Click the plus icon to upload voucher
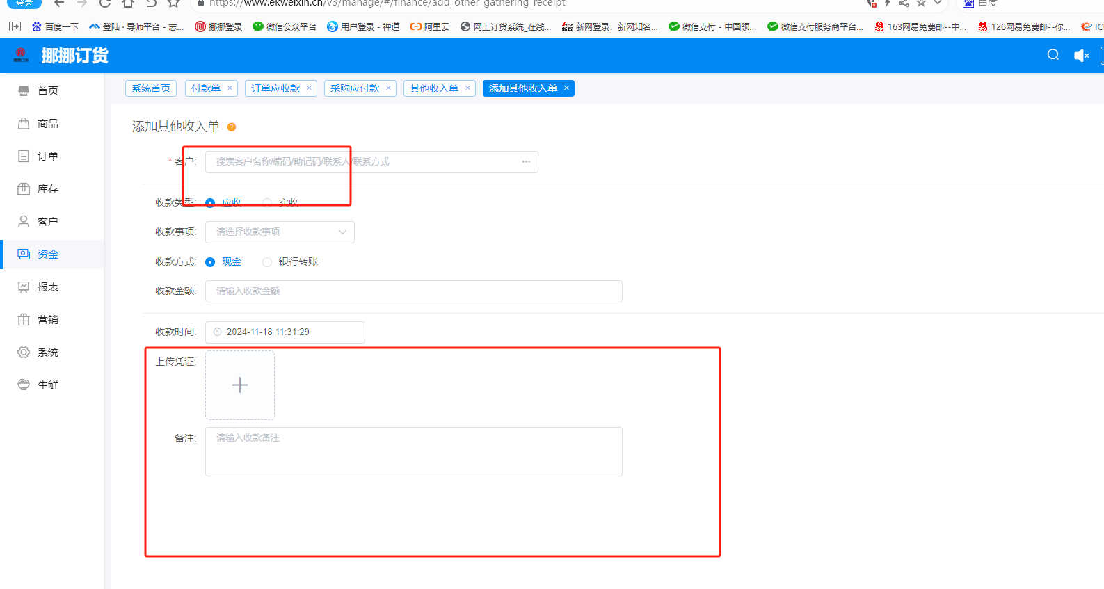The image size is (1104, 589). tap(240, 385)
